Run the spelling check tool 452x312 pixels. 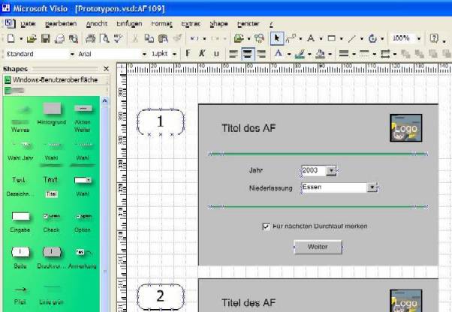coord(118,38)
